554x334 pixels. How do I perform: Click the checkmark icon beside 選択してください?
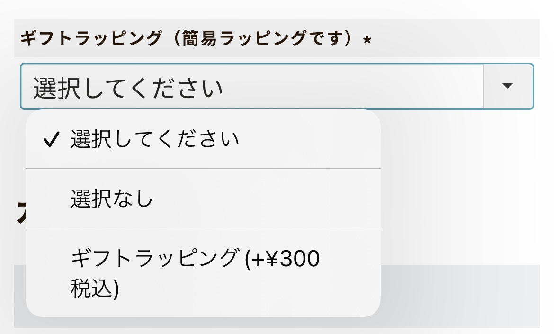pyautogui.click(x=51, y=140)
